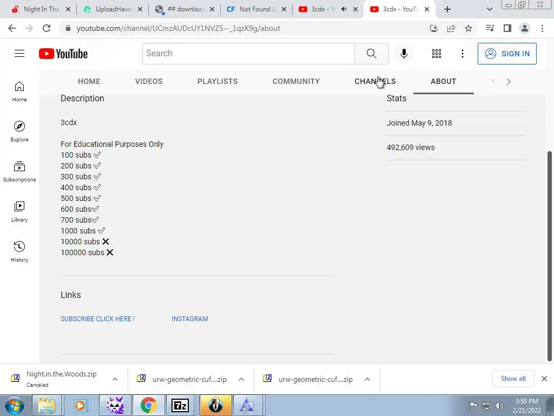Click the browser forward arrow
The height and width of the screenshot is (416, 554).
[x=29, y=28]
